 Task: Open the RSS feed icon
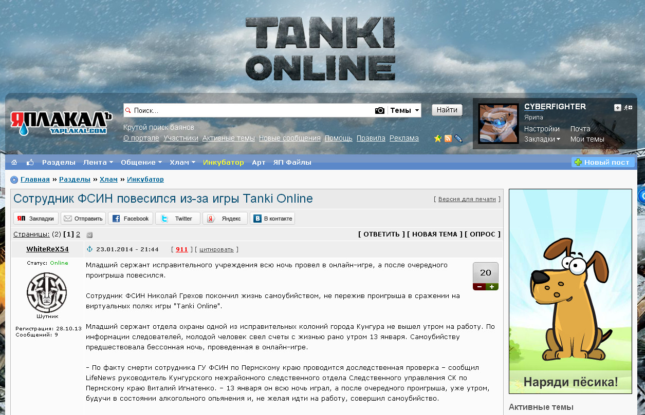(x=448, y=139)
